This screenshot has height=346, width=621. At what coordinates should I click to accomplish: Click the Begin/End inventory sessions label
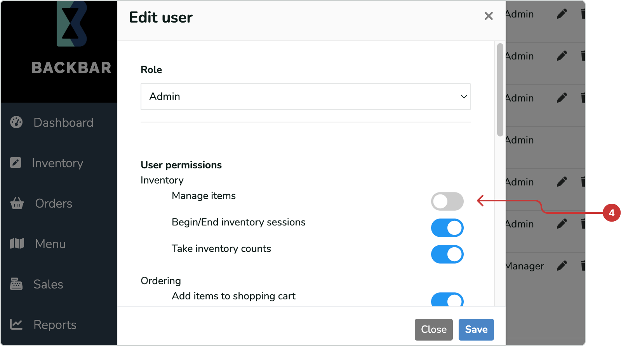click(239, 222)
